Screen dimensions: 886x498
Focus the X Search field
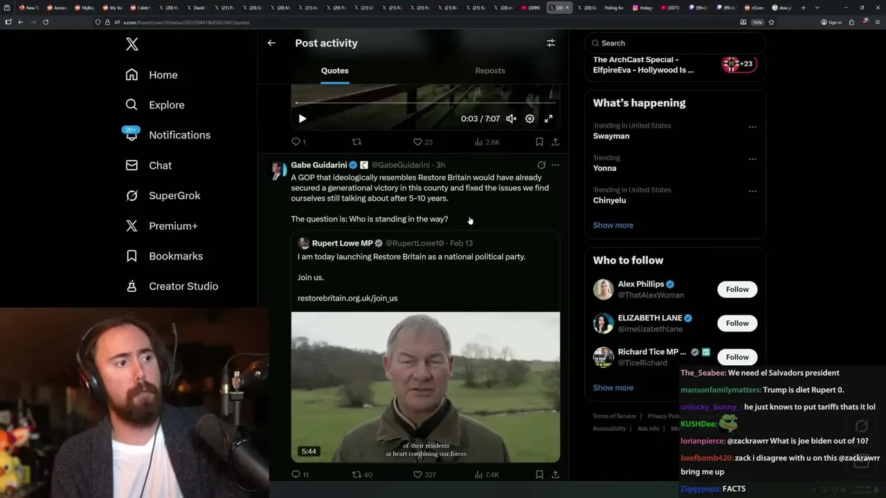pos(676,43)
